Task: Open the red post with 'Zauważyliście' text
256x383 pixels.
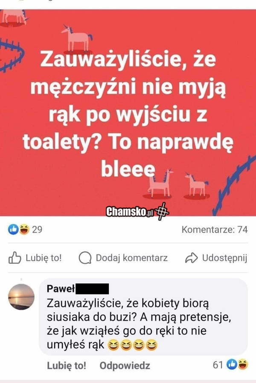Action: click(x=128, y=113)
